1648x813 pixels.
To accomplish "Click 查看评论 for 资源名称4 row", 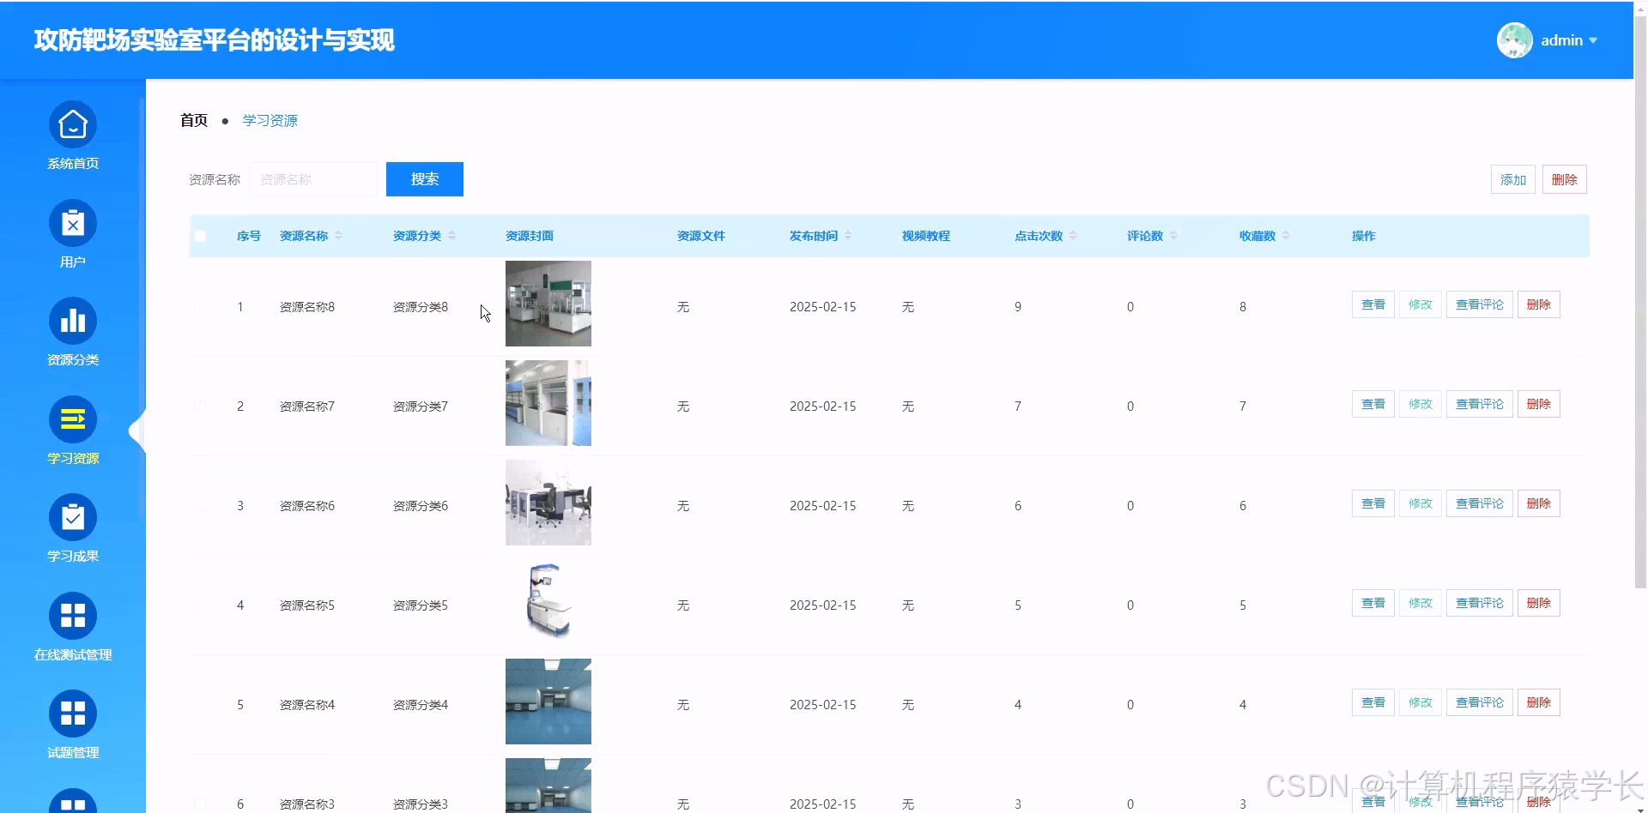I will point(1480,702).
